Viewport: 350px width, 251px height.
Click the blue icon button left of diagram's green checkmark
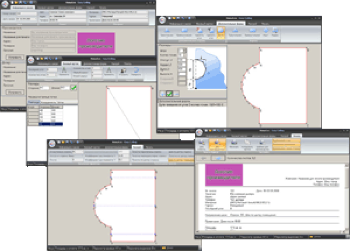[163, 94]
